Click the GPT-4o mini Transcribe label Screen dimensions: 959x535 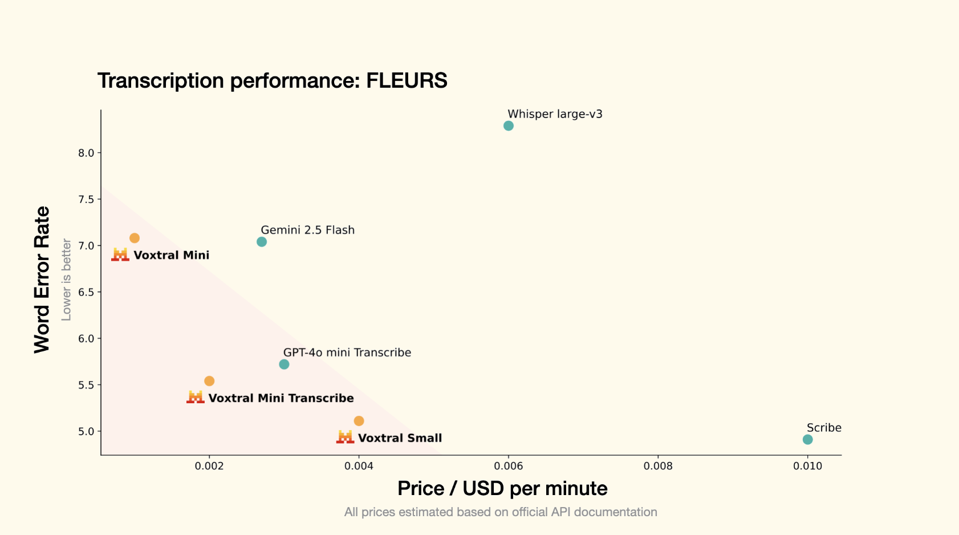tap(347, 352)
